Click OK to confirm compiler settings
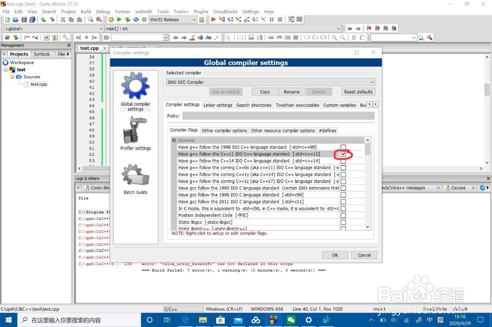 tap(335, 255)
